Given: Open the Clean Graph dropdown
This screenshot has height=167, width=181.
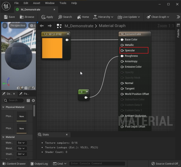Looking at the screenshot, I should point(158,17).
